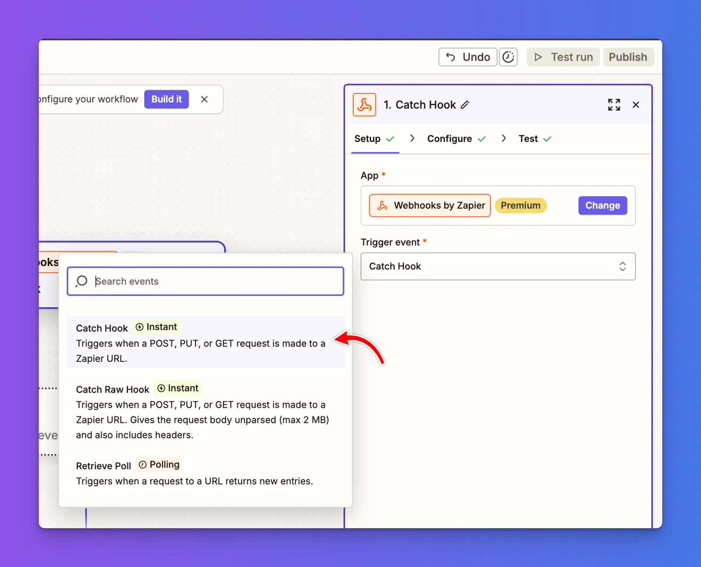Rename the step using the pencil icon
This screenshot has height=567, width=701.
[465, 105]
